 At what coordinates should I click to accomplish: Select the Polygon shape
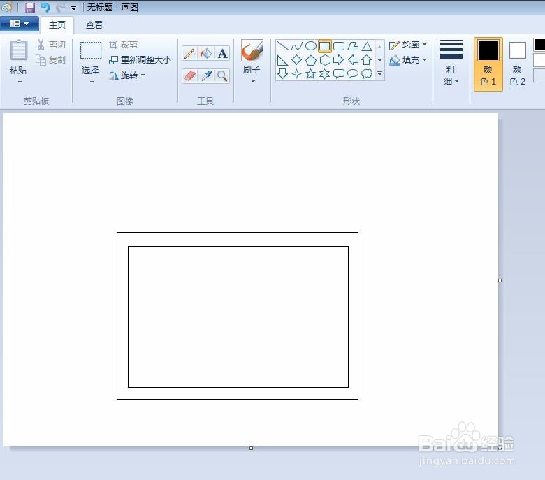point(353,46)
